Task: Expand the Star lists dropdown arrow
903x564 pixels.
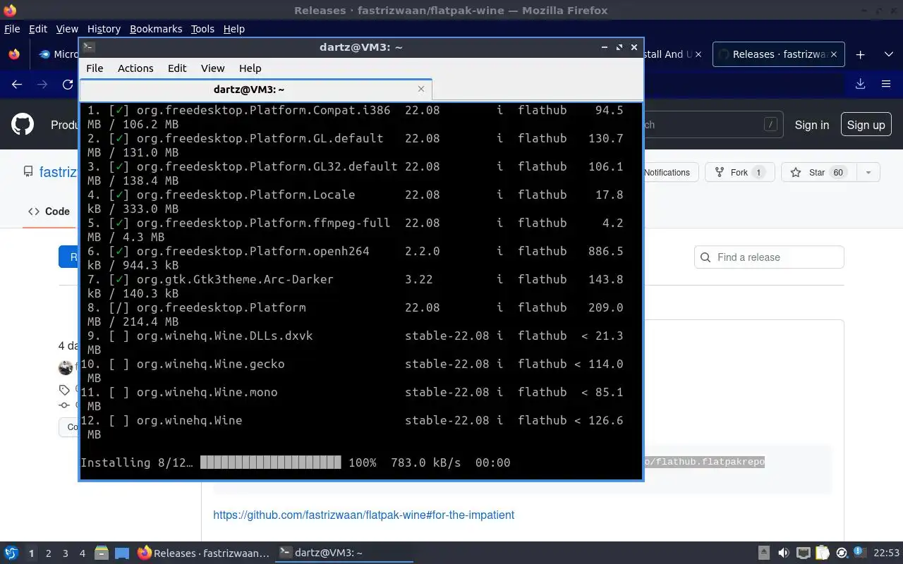Action: (x=868, y=173)
